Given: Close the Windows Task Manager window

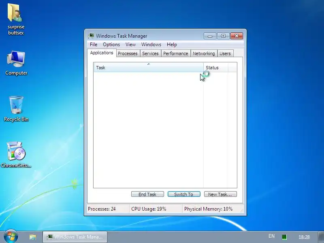Looking at the screenshot, I should point(237,36).
